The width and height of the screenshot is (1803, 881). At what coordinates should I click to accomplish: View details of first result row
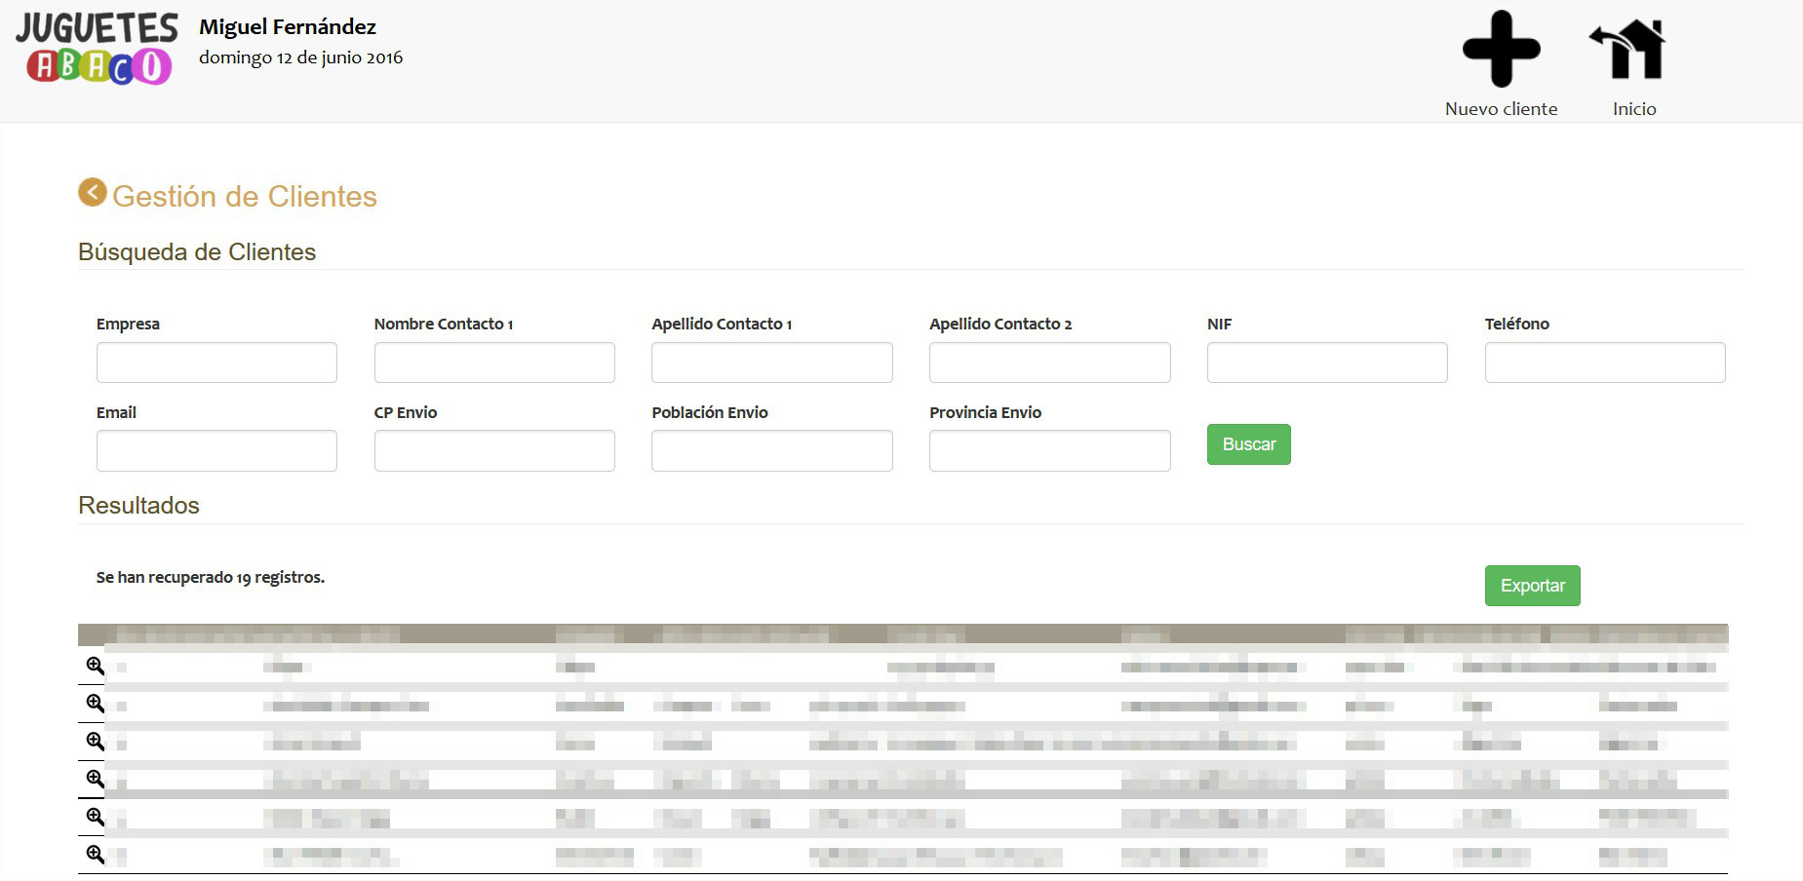[x=95, y=666]
